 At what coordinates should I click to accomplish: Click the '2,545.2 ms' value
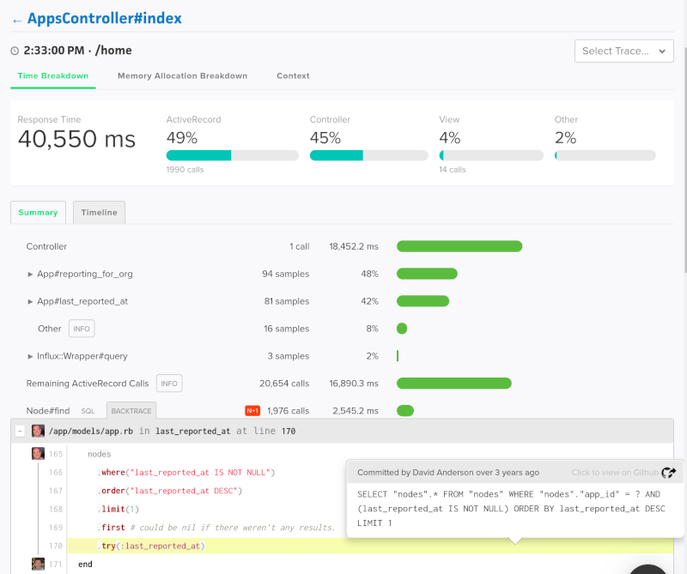[x=356, y=411]
